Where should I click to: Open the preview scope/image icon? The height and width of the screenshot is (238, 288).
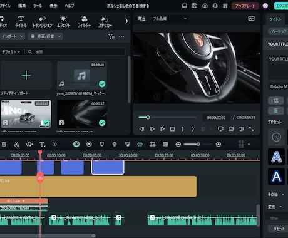pos(251,19)
